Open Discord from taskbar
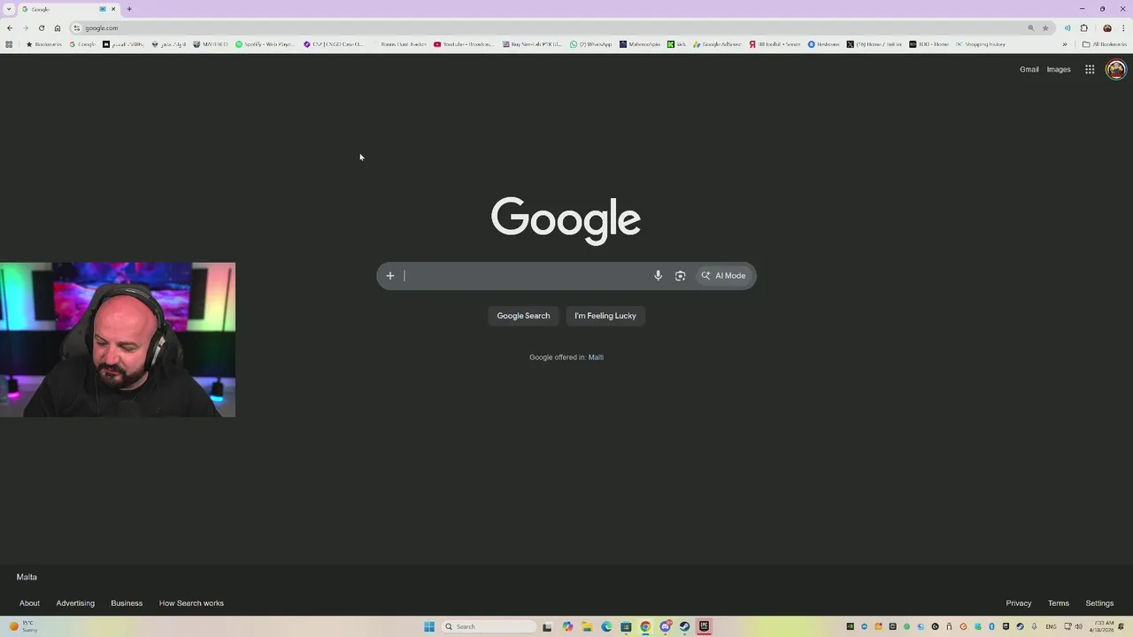The height and width of the screenshot is (637, 1133). point(665,626)
